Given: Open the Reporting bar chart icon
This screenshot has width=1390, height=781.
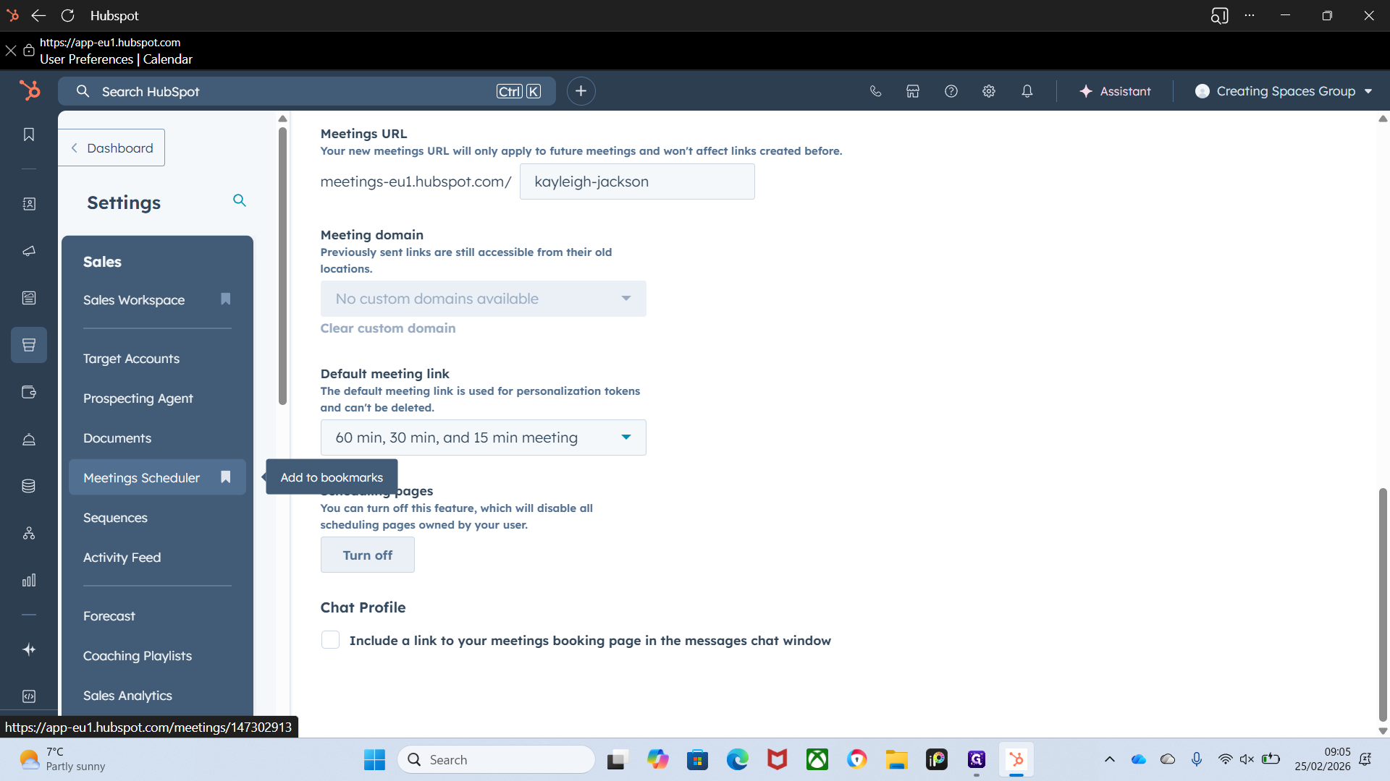Looking at the screenshot, I should 29,580.
